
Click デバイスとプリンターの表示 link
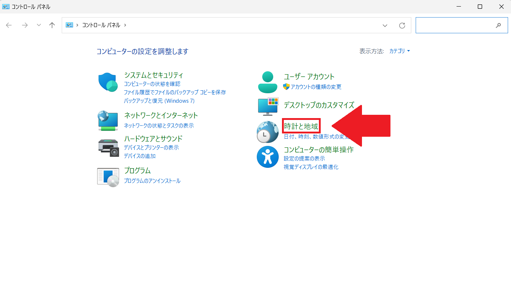(x=151, y=148)
